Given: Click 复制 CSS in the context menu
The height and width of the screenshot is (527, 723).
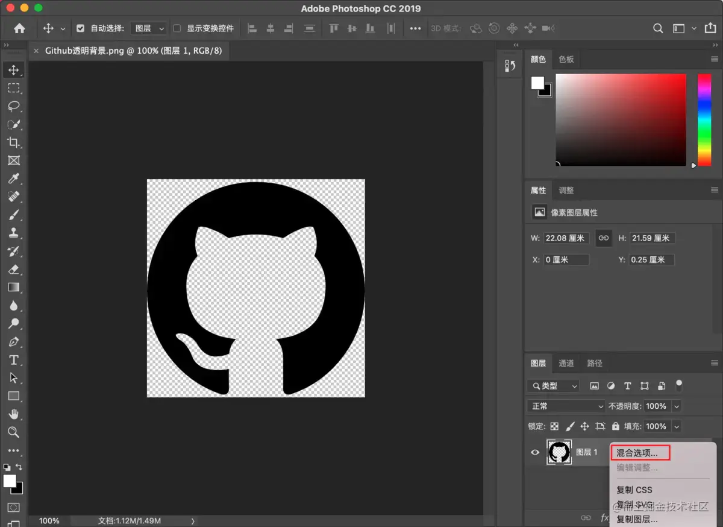Looking at the screenshot, I should point(634,490).
